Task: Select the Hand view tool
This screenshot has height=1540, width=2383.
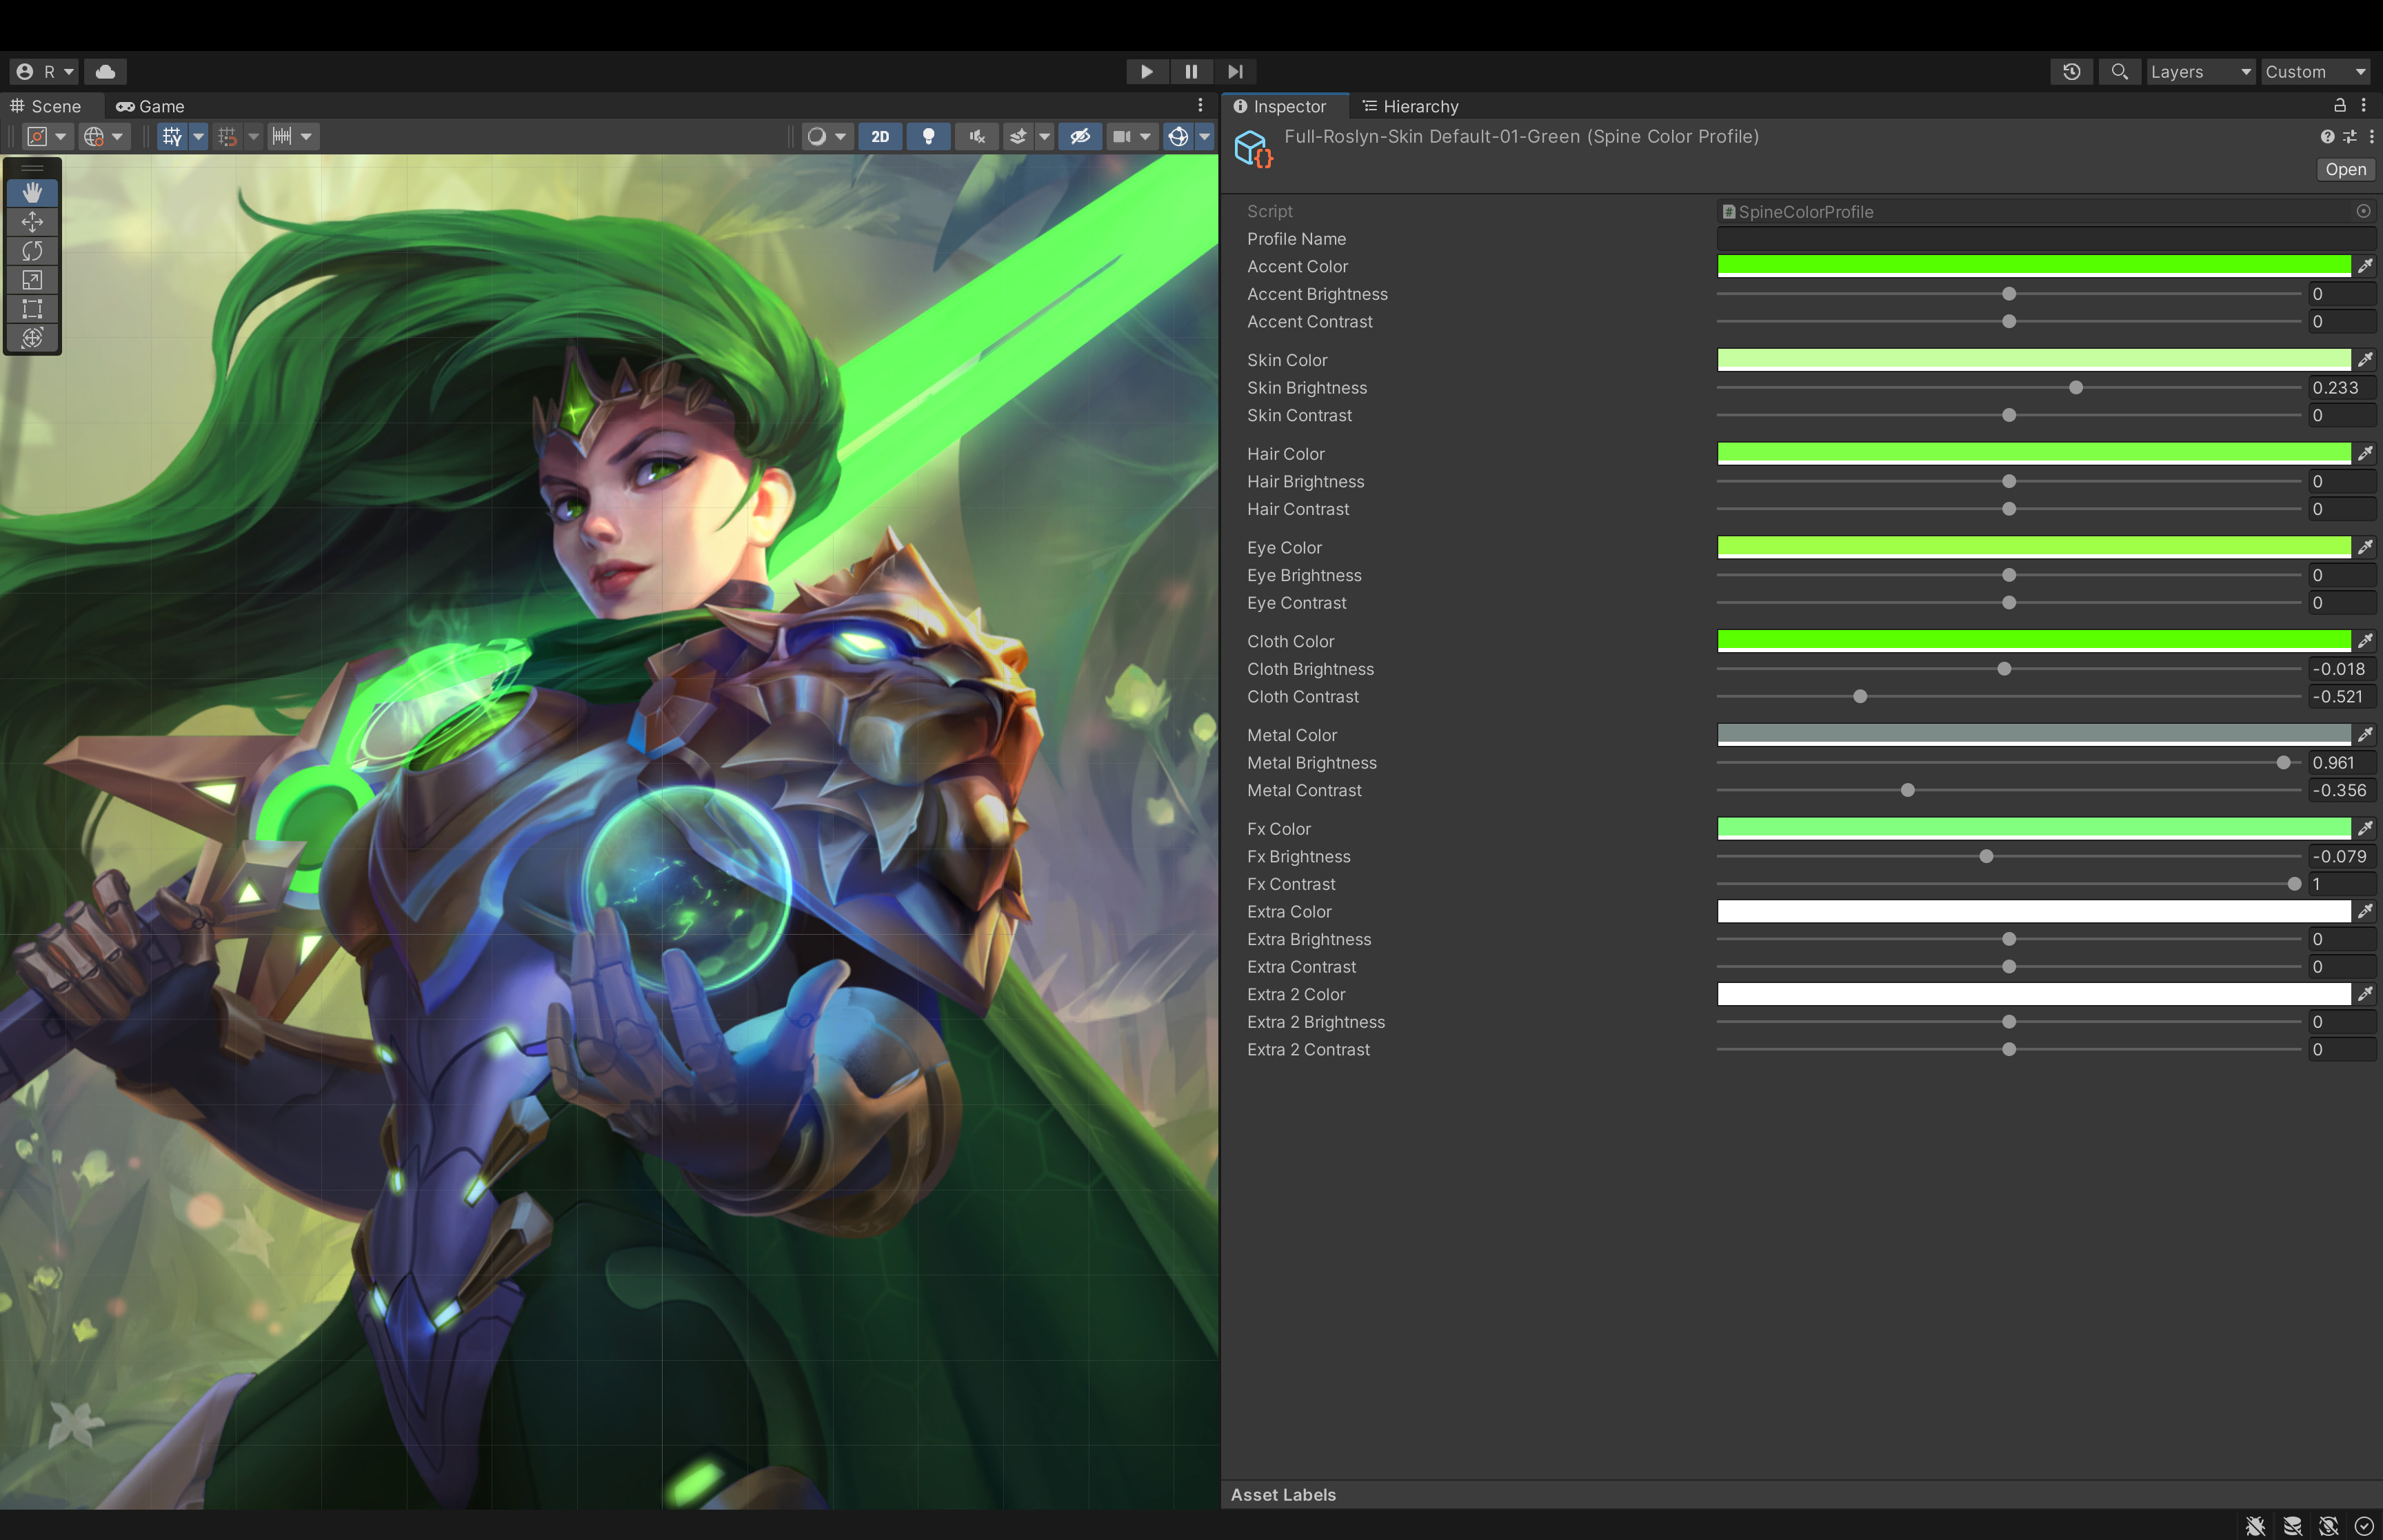Action: [x=32, y=192]
